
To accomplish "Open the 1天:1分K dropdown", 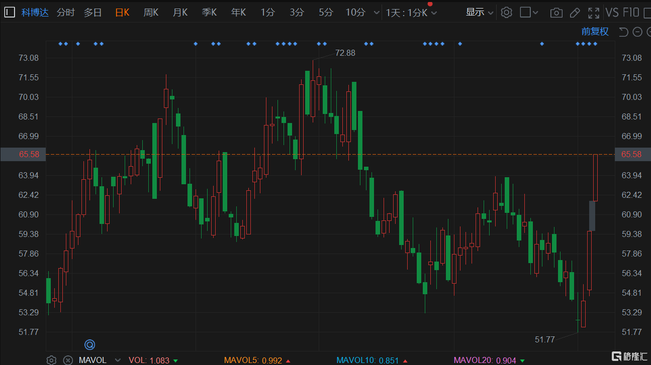I will pyautogui.click(x=412, y=13).
